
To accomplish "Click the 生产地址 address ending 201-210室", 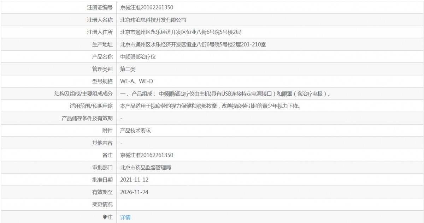I will coord(193,44).
